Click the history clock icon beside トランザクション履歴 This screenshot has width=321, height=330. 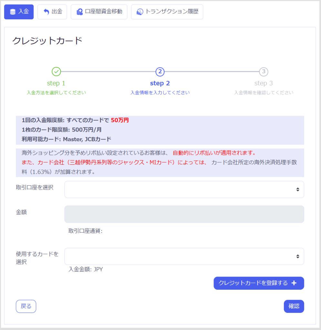pyautogui.click(x=140, y=12)
